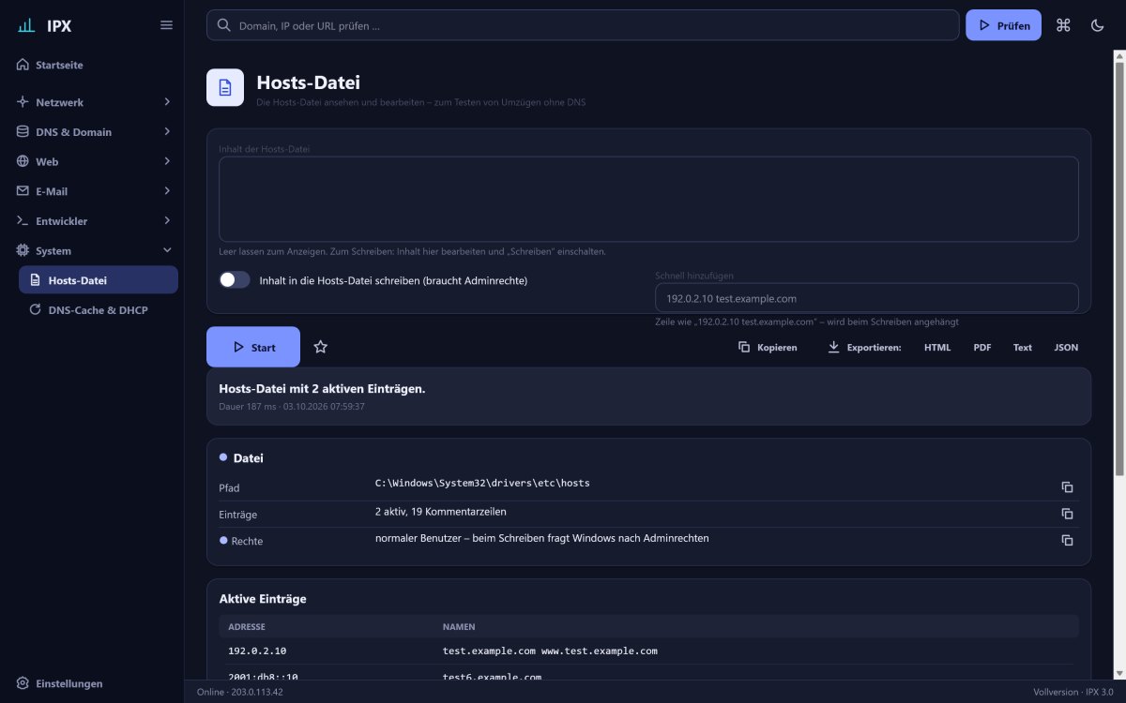Click the Prüfen button
The width and height of the screenshot is (1126, 703).
click(x=1003, y=25)
